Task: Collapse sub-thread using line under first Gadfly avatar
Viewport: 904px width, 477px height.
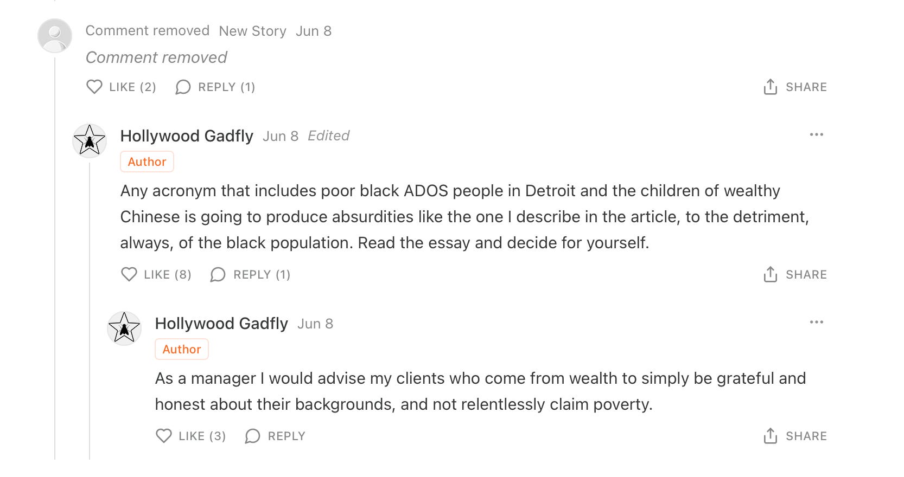Action: 90,310
